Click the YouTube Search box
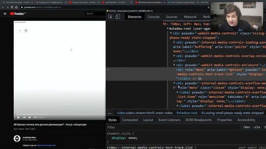Screen dimensions: 266x149 [95, 14]
